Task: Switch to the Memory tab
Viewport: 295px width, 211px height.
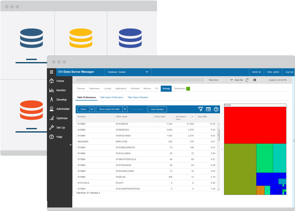Action: coord(147,89)
